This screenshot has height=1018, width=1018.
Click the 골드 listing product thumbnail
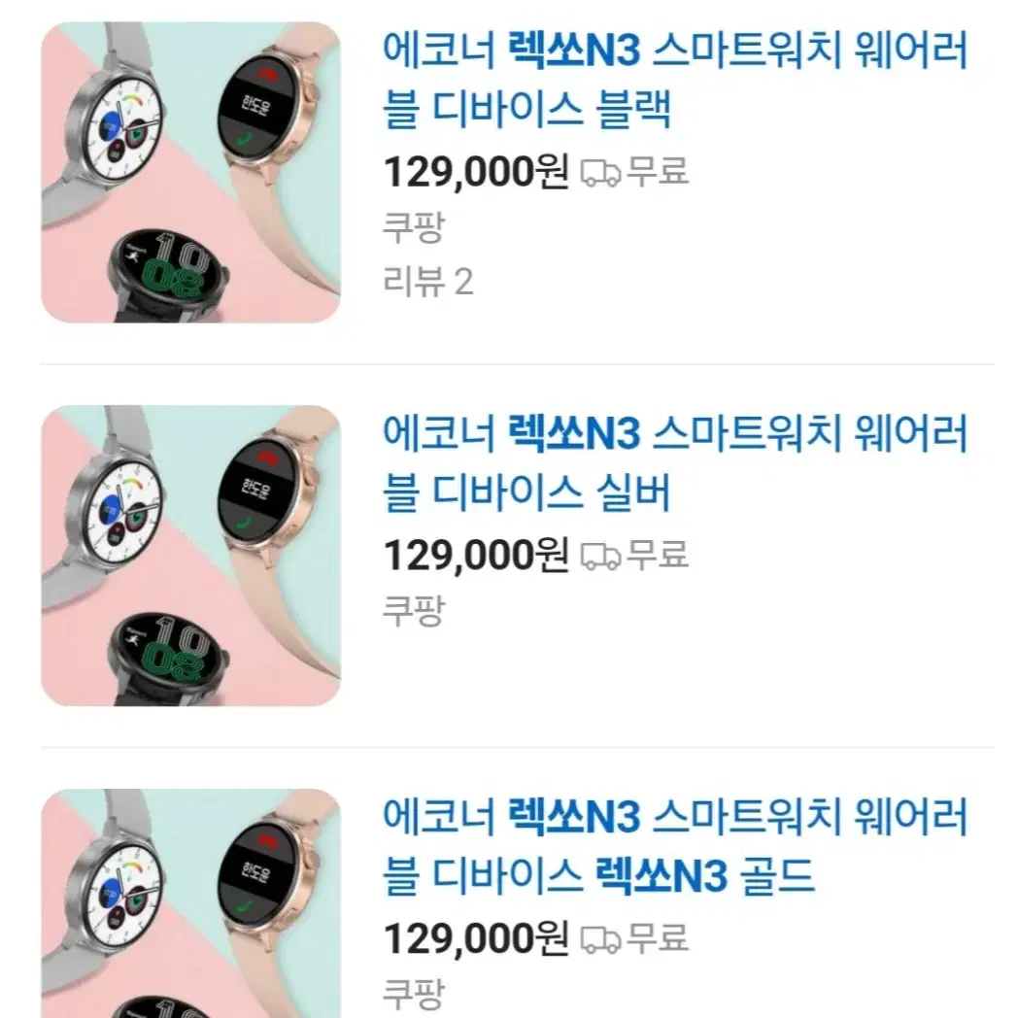190,903
